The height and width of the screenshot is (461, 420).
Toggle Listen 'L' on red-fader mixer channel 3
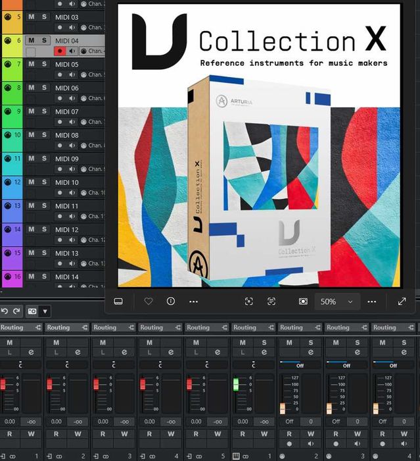103,352
